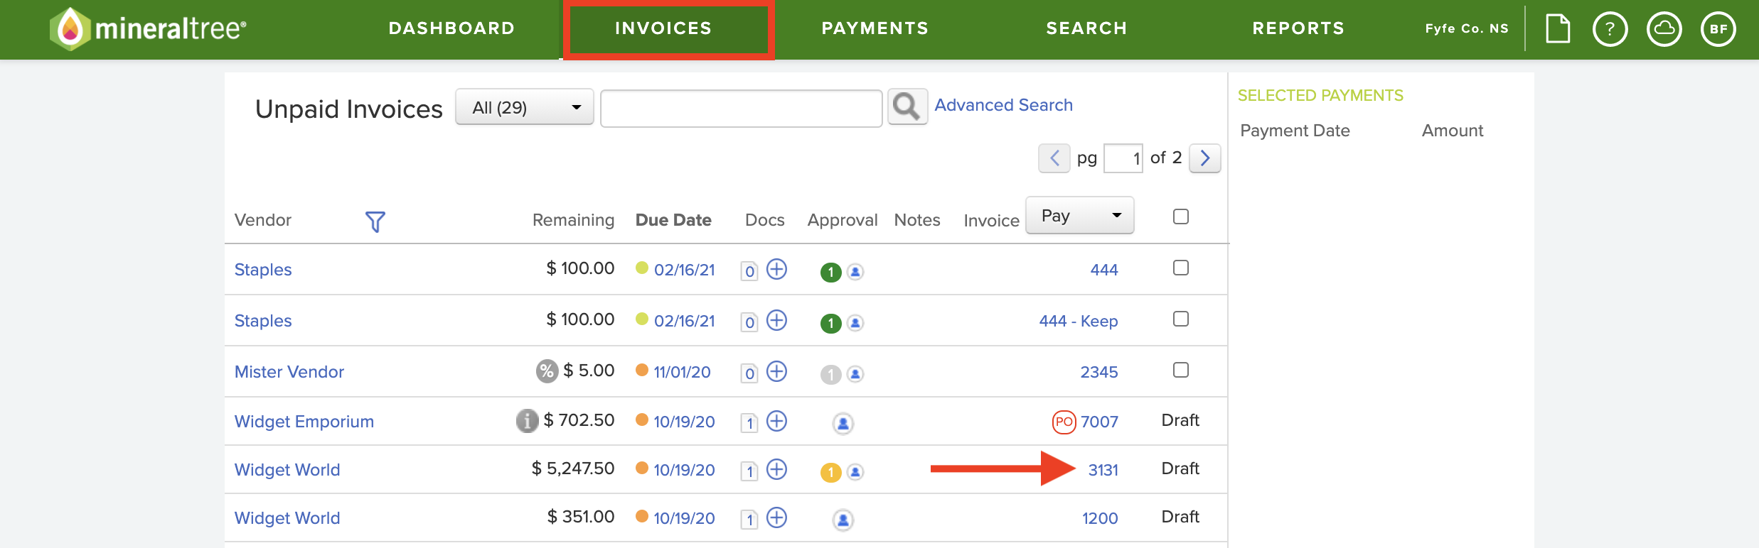Click Draft status on Widget World 3131 row
Image resolution: width=1759 pixels, height=548 pixels.
click(1180, 468)
